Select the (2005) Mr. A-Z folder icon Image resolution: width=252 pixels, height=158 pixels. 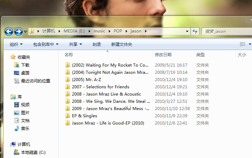(x=67, y=79)
